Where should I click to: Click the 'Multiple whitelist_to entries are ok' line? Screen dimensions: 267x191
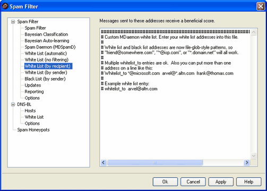coord(166,63)
